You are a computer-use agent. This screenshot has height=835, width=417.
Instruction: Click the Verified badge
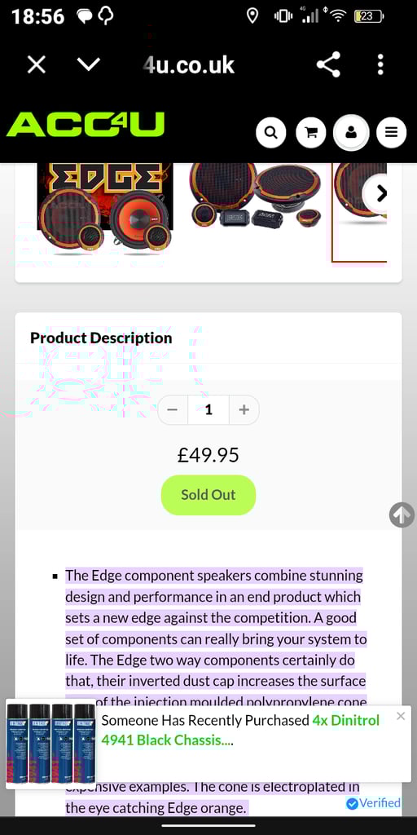373,803
